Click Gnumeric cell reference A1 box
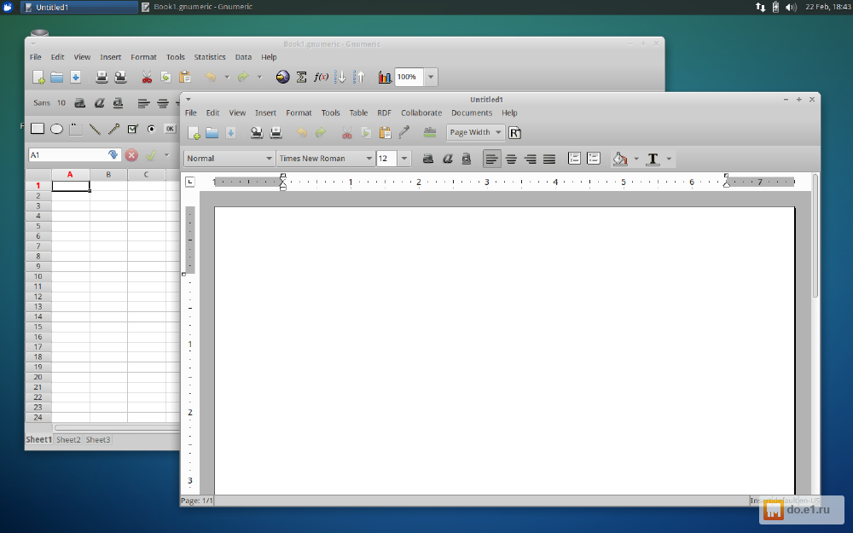This screenshot has width=853, height=533. click(x=74, y=155)
